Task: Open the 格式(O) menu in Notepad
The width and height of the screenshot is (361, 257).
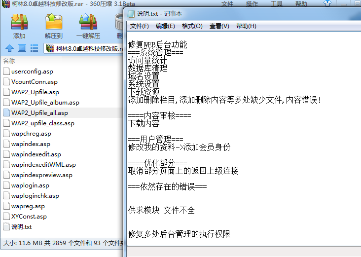Action: click(x=192, y=26)
